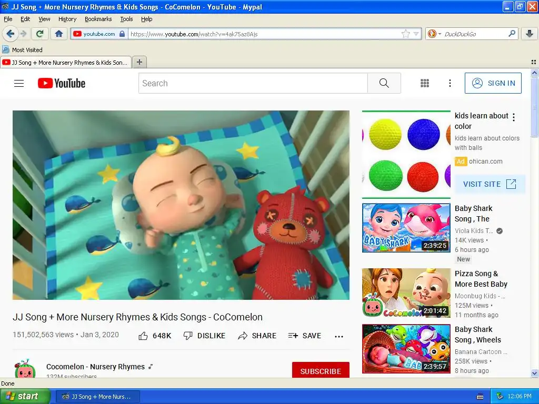539x404 pixels.
Task: Click the page scrollbar up arrow
Action: [x=534, y=73]
